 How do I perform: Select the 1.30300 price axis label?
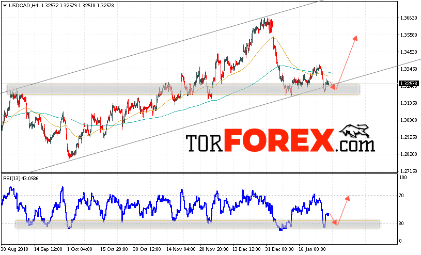click(x=409, y=120)
